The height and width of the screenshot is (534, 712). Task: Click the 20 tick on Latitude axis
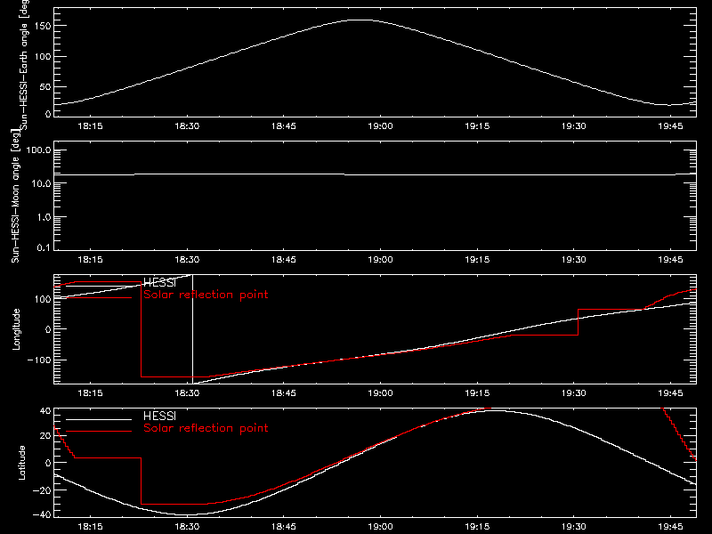click(45, 436)
